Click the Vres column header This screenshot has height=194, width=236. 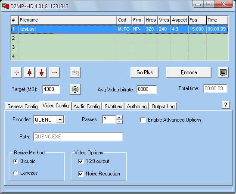click(164, 20)
